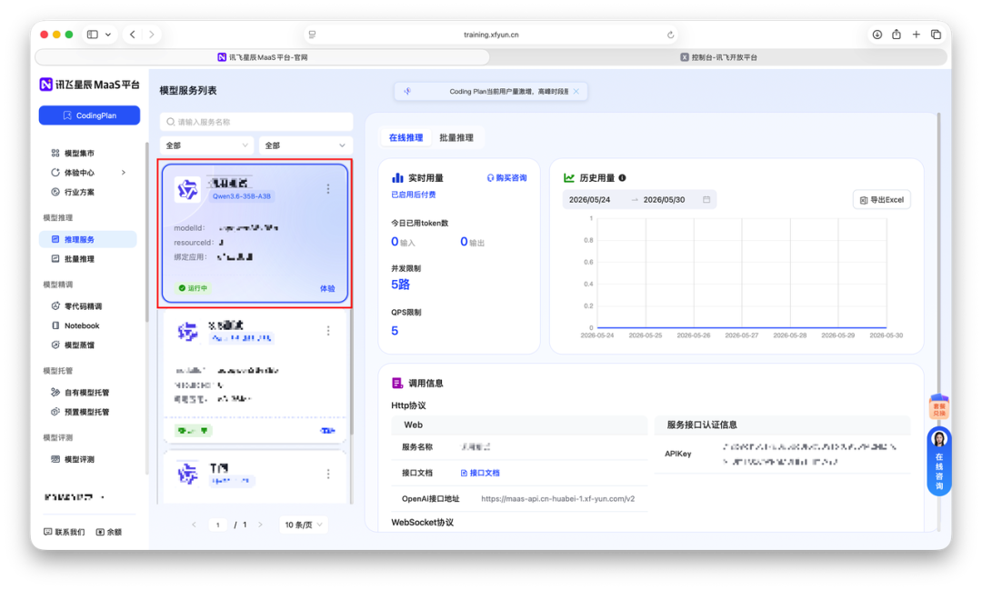Image resolution: width=982 pixels, height=590 pixels.
Task: Click the 讯飞星辰 MaaS平台 logo
Action: [x=89, y=85]
